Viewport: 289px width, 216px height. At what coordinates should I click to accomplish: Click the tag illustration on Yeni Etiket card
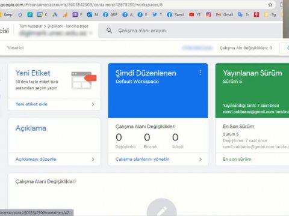coord(84,80)
